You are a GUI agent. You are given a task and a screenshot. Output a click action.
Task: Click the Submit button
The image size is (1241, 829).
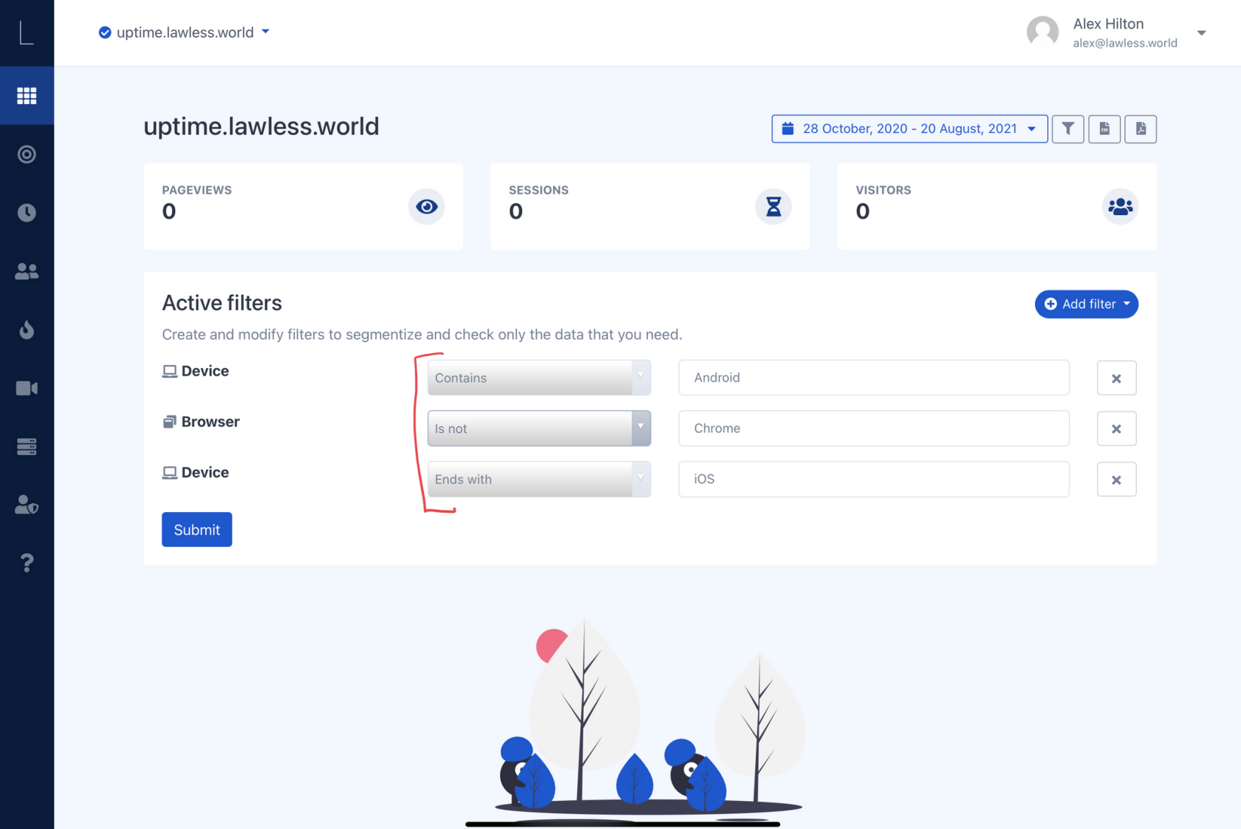196,530
